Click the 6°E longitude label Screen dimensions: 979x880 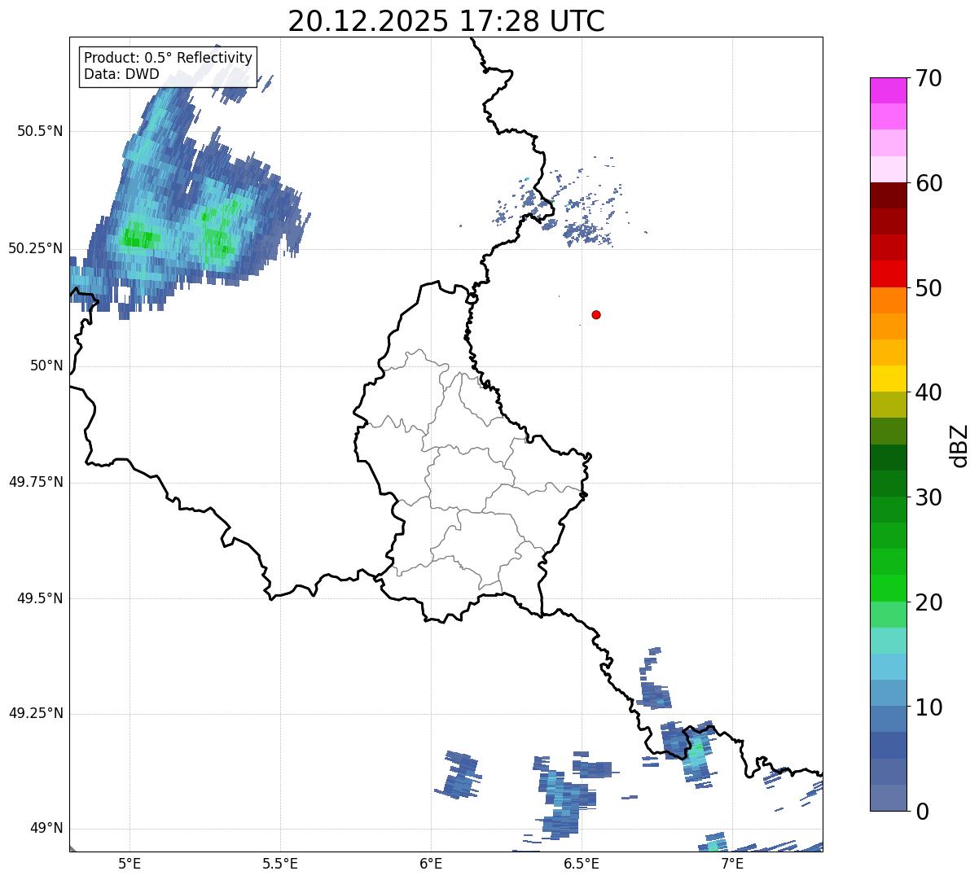(x=431, y=863)
